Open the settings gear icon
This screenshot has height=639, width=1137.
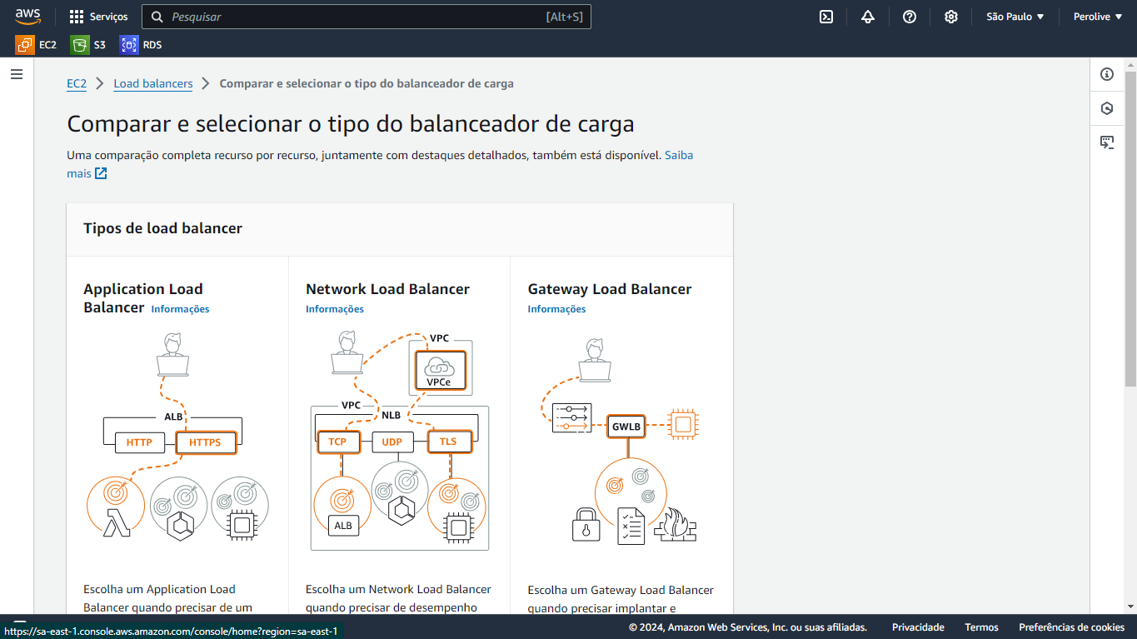(951, 17)
